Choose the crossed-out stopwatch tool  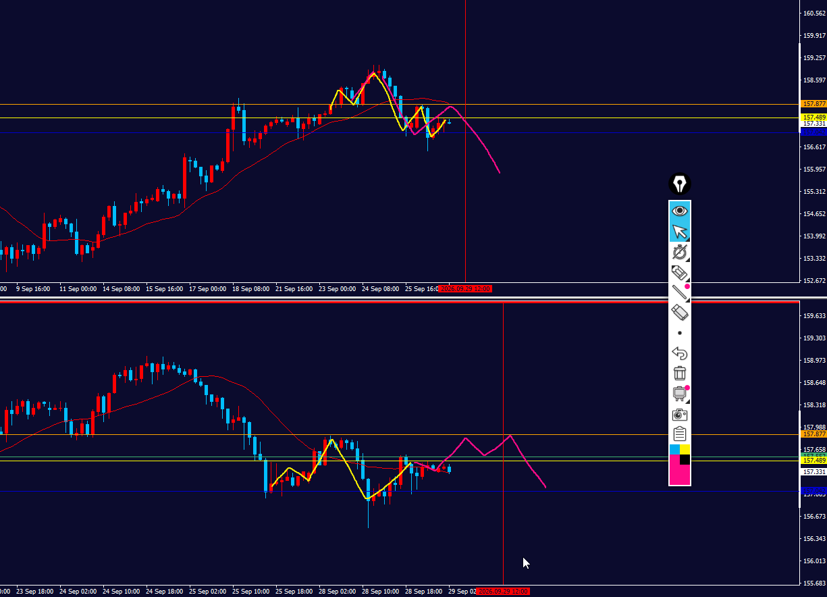(x=680, y=253)
